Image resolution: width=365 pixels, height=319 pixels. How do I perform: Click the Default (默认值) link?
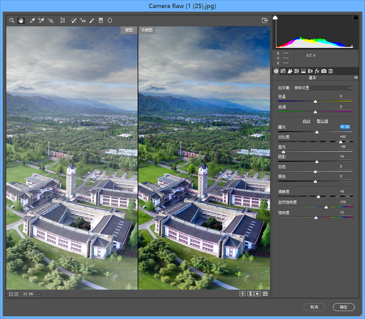[322, 121]
